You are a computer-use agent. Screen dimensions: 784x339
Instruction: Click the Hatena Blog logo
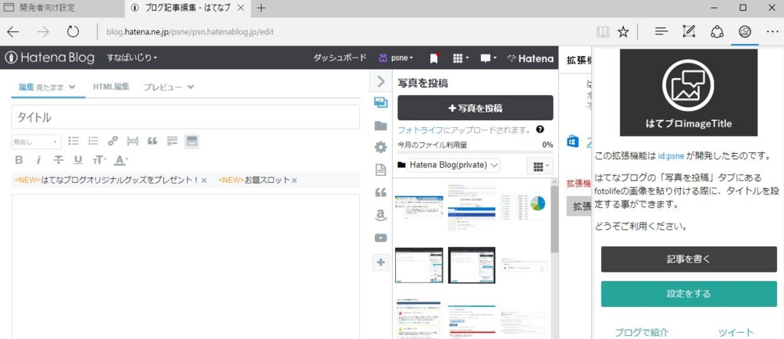point(50,58)
